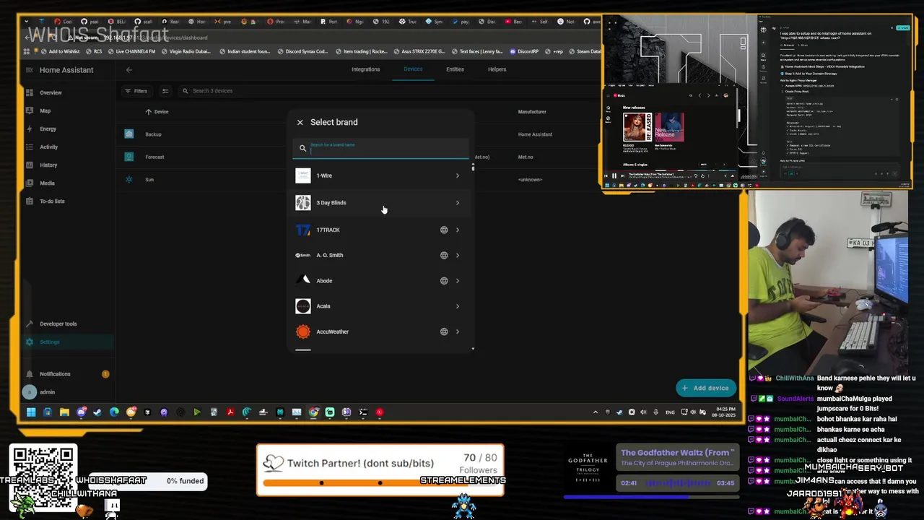This screenshot has height=520, width=924.
Task: Click the Abode logo icon
Action: 303,280
